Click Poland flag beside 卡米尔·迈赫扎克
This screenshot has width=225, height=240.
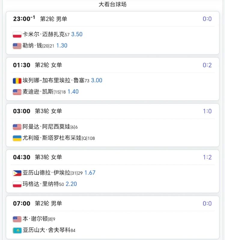tap(17, 34)
